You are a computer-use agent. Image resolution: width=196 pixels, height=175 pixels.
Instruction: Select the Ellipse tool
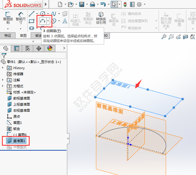(x=54, y=21)
